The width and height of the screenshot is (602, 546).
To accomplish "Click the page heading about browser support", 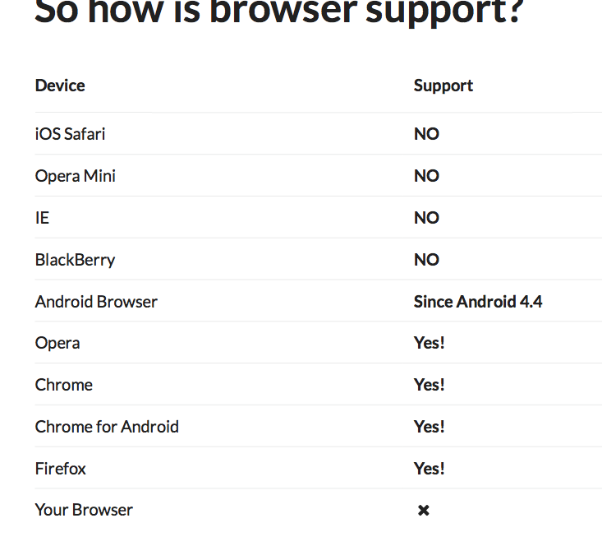I will point(279,12).
